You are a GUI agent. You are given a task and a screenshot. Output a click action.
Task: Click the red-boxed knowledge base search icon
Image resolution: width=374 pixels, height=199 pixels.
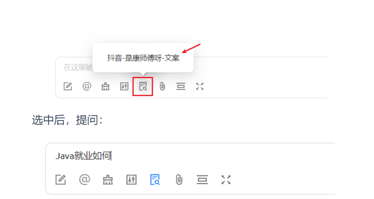(x=143, y=86)
